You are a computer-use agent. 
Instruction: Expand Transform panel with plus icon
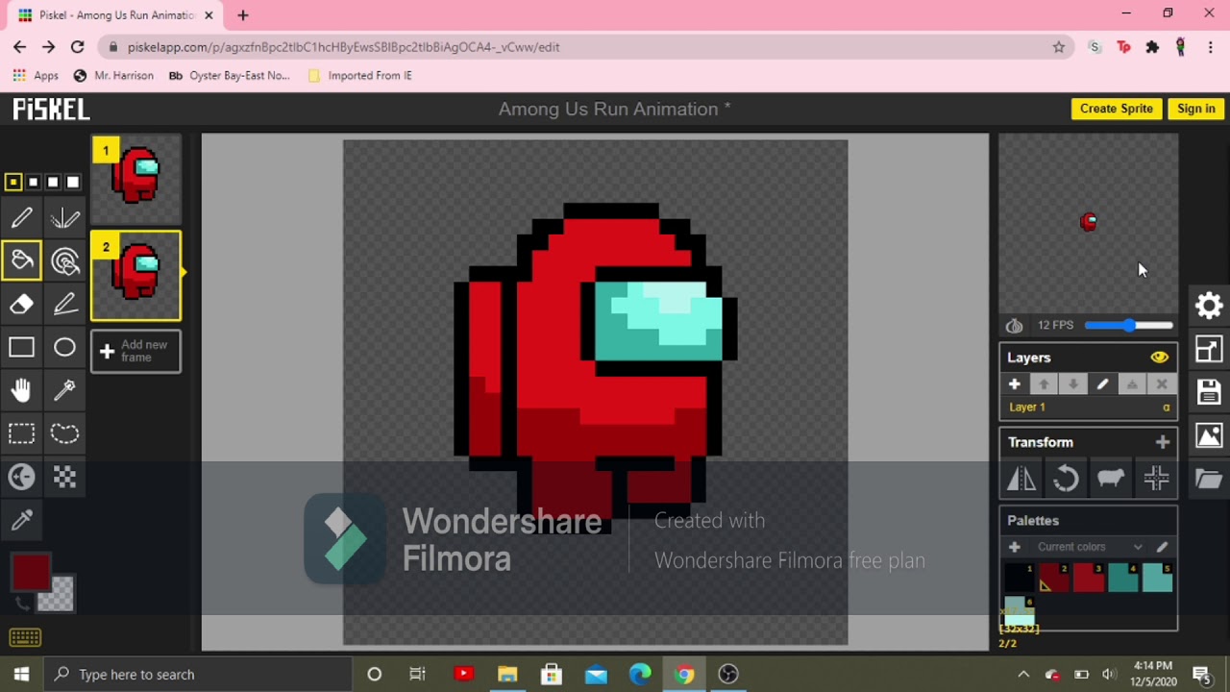coord(1163,442)
